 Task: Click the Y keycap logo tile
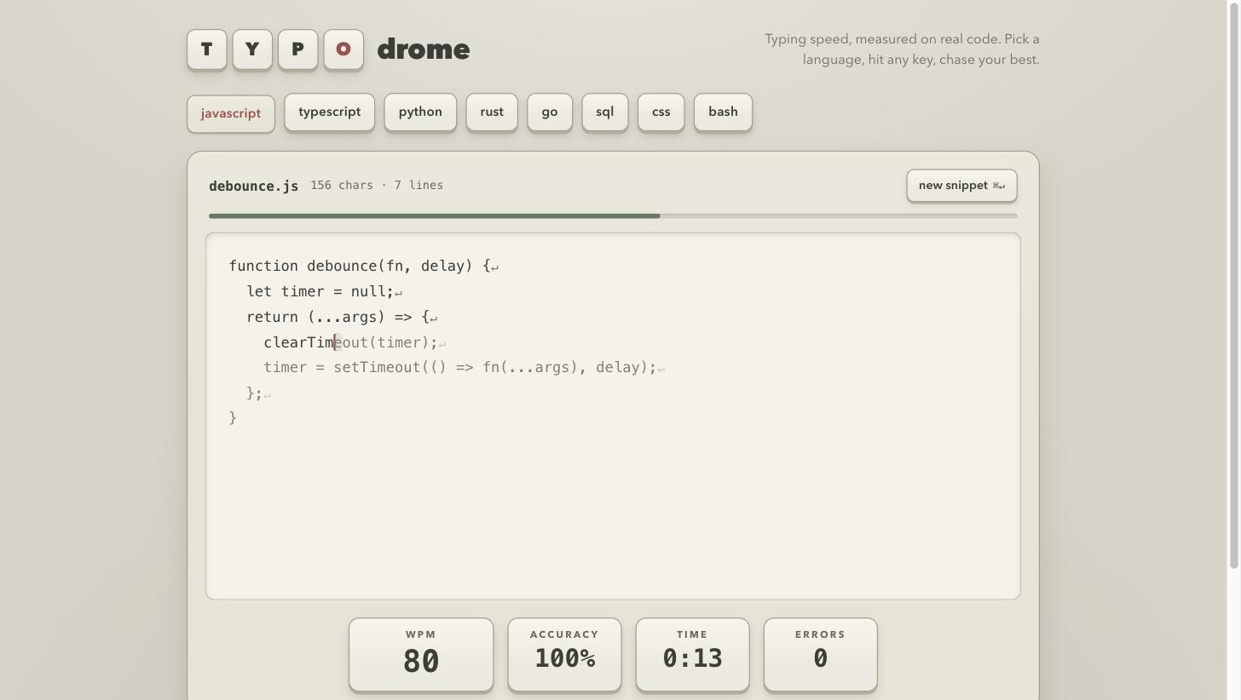pos(252,49)
